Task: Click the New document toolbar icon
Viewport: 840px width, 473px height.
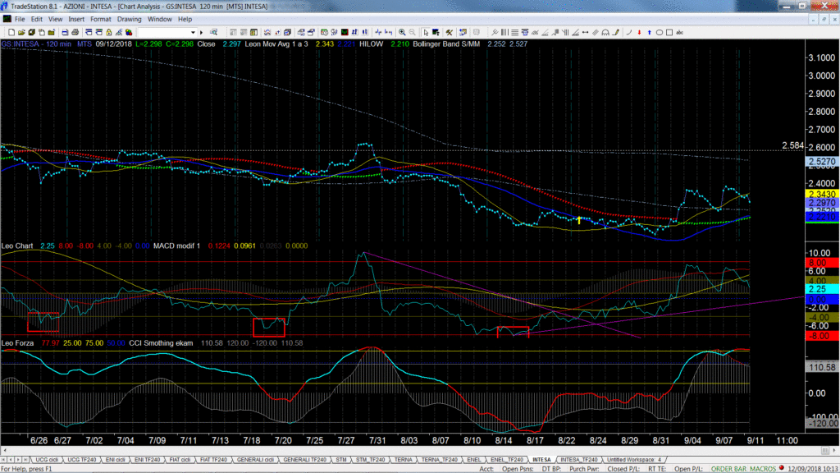Action: click(x=11, y=33)
